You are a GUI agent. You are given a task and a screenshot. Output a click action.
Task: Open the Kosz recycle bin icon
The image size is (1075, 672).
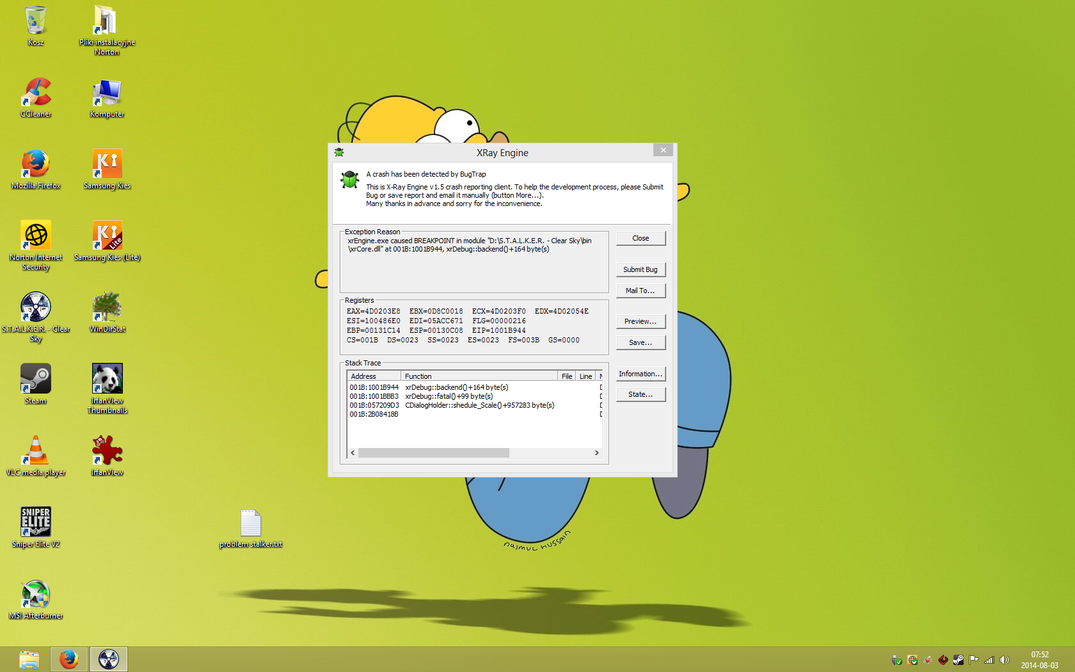[x=36, y=26]
